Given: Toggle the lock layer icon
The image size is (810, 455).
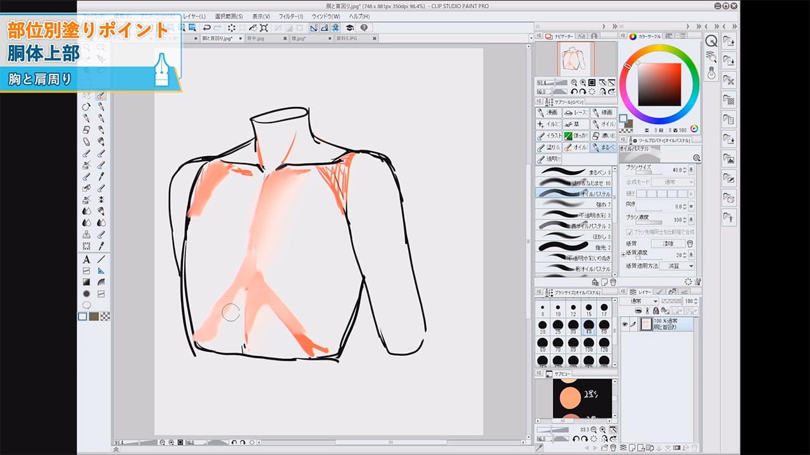Looking at the screenshot, I should [x=656, y=310].
